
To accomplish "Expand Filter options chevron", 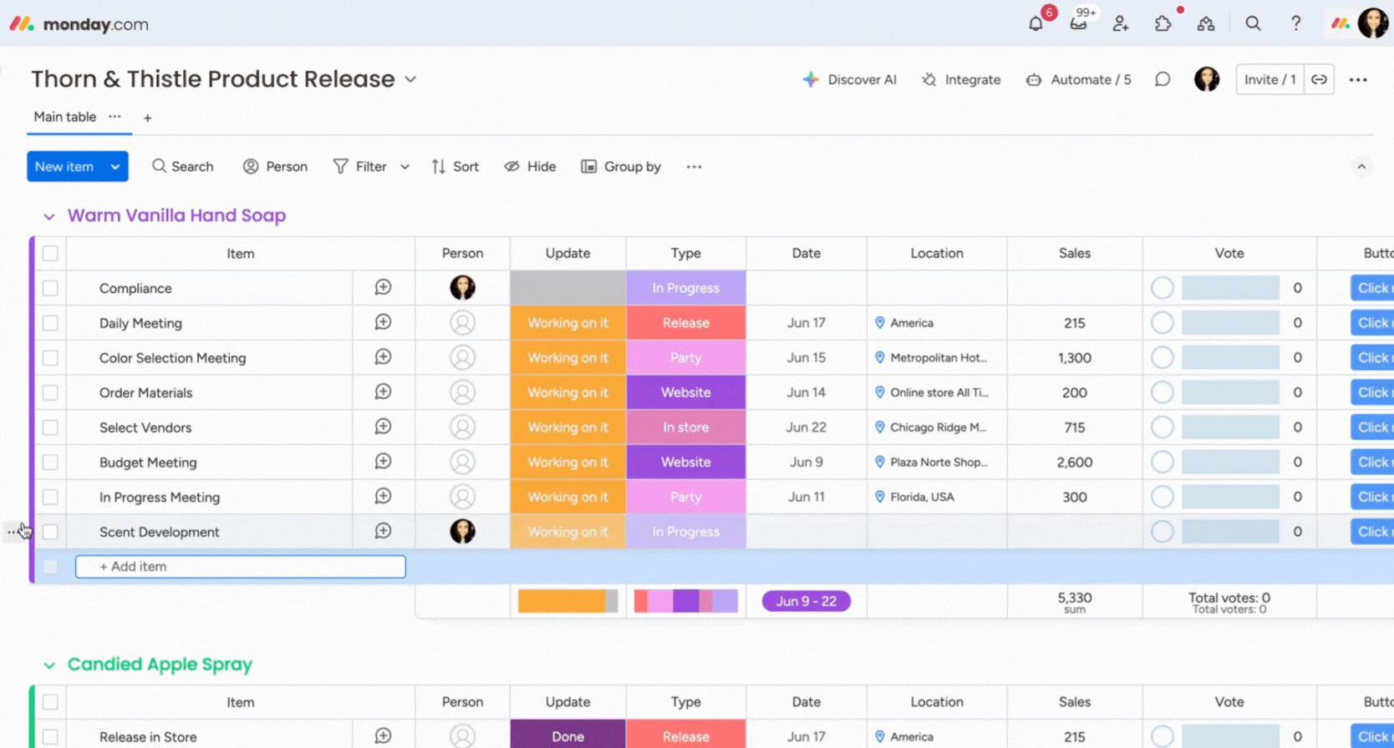I will pyautogui.click(x=404, y=167).
